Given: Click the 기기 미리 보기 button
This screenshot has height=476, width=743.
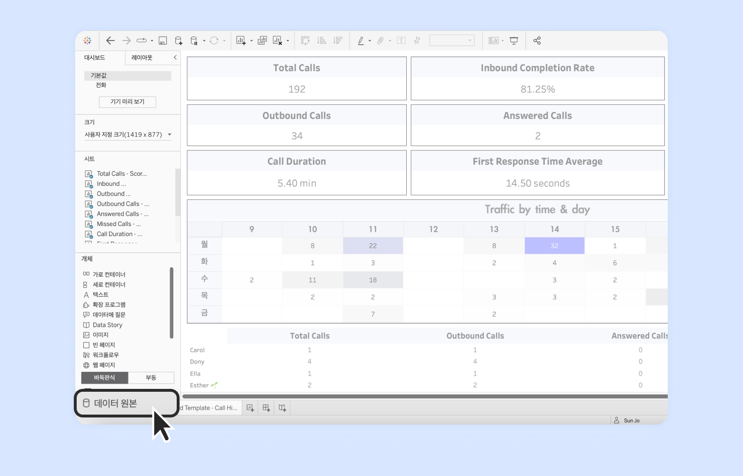Looking at the screenshot, I should [127, 102].
